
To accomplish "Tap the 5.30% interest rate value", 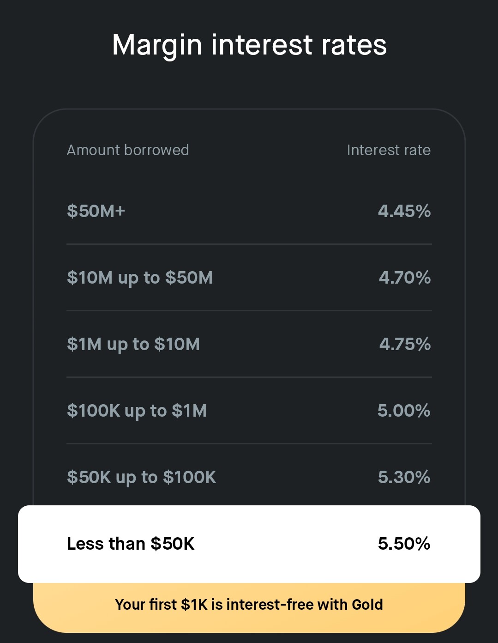I will pyautogui.click(x=404, y=477).
